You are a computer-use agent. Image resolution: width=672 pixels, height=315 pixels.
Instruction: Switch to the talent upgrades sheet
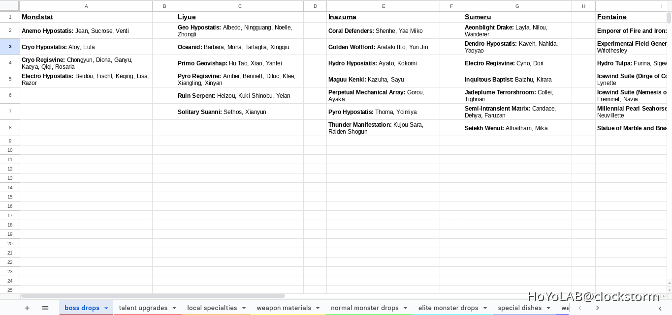pyautogui.click(x=143, y=308)
